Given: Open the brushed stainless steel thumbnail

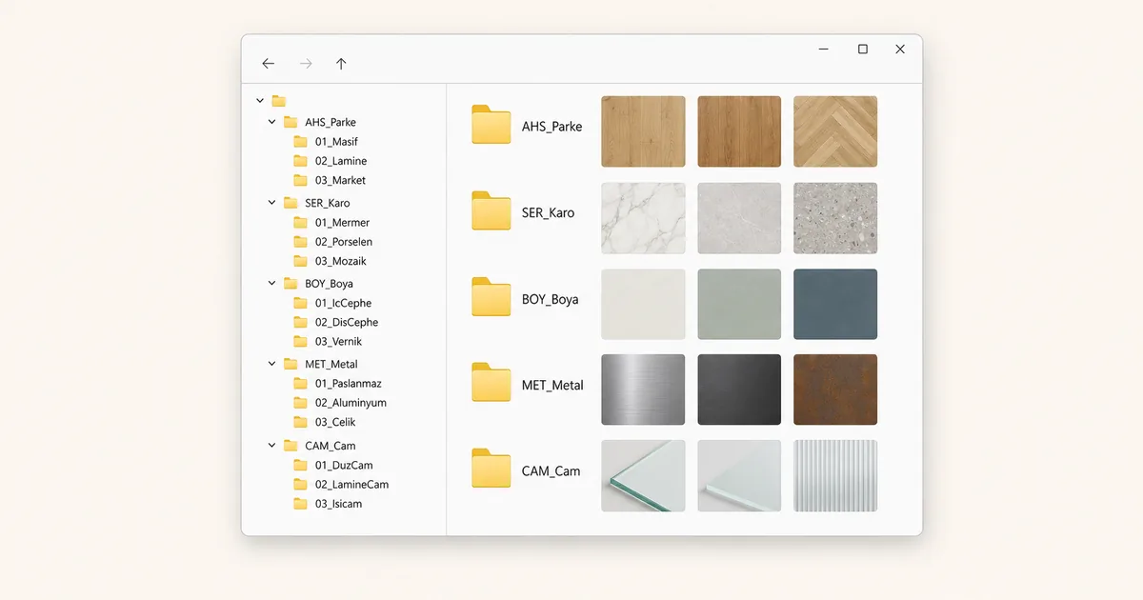Looking at the screenshot, I should (x=643, y=390).
